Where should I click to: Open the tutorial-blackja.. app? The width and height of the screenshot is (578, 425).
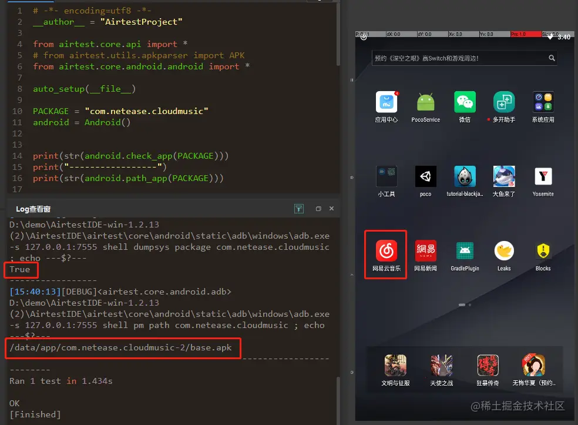tap(465, 176)
